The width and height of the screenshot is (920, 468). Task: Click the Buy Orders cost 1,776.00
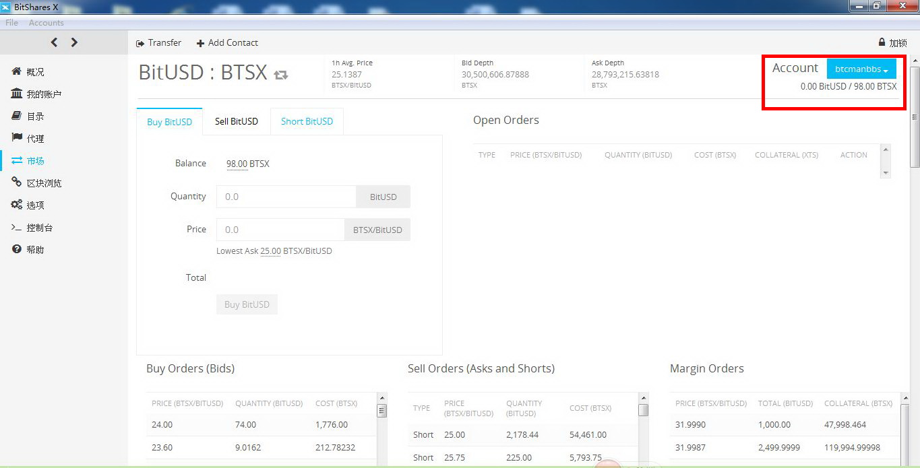332,425
